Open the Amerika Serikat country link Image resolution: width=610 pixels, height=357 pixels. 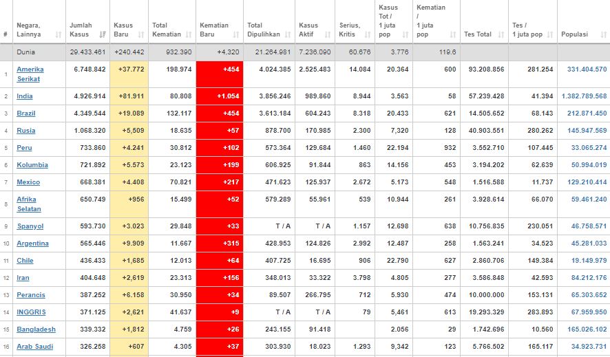coord(30,74)
